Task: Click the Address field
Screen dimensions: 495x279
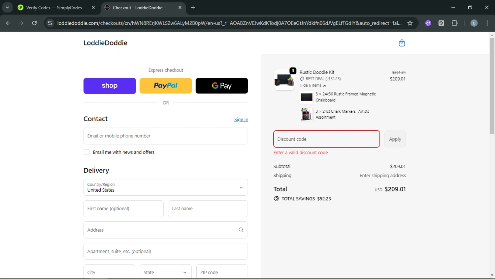Action: pyautogui.click(x=166, y=230)
